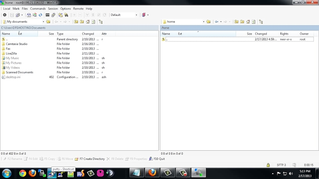Go to local parent directory icon
The width and height of the screenshot is (319, 179).
pyautogui.click(x=76, y=22)
